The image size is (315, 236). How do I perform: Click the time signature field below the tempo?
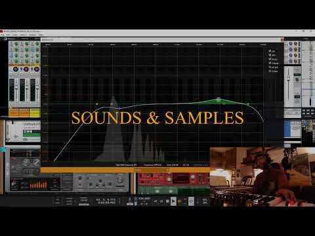tap(144, 204)
